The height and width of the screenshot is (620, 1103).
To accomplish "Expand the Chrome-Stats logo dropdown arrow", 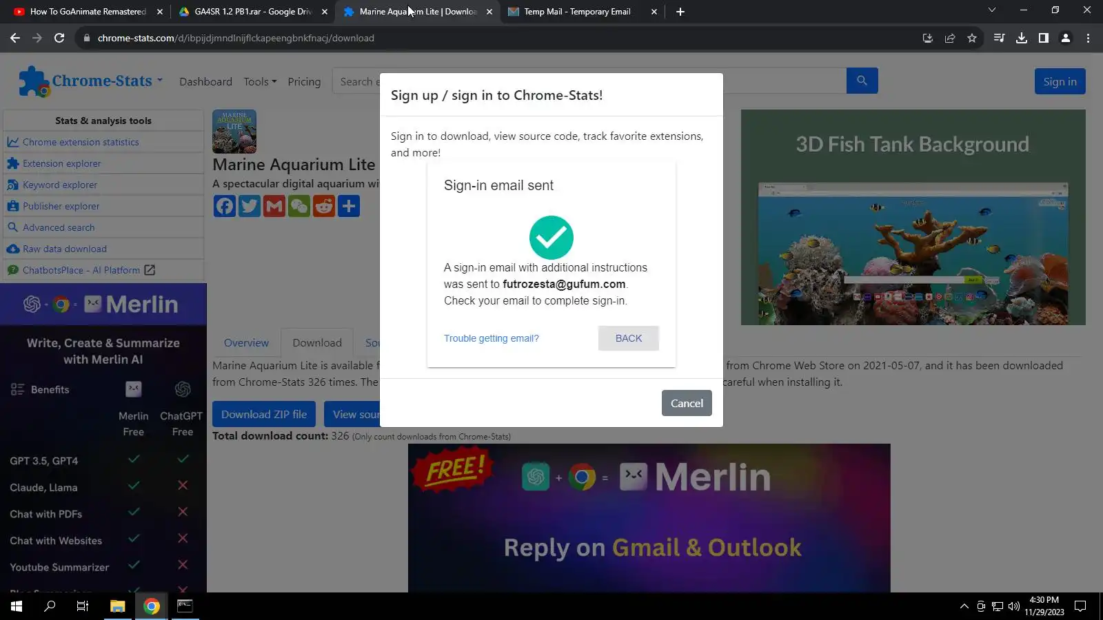I will tap(160, 80).
